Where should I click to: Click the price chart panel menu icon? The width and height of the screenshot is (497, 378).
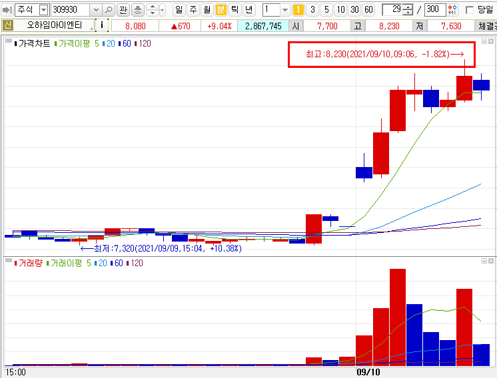pos(9,41)
